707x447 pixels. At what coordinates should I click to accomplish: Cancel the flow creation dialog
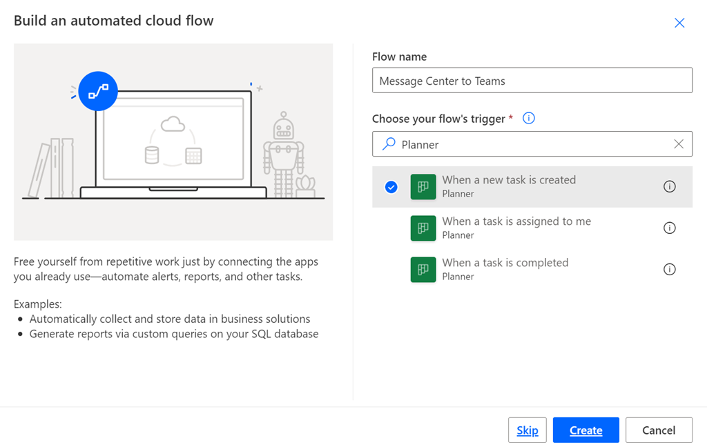click(659, 430)
